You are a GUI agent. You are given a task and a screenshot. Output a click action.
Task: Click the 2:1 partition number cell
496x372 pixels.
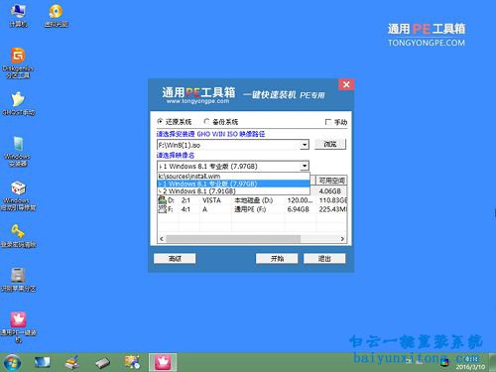[x=186, y=200]
